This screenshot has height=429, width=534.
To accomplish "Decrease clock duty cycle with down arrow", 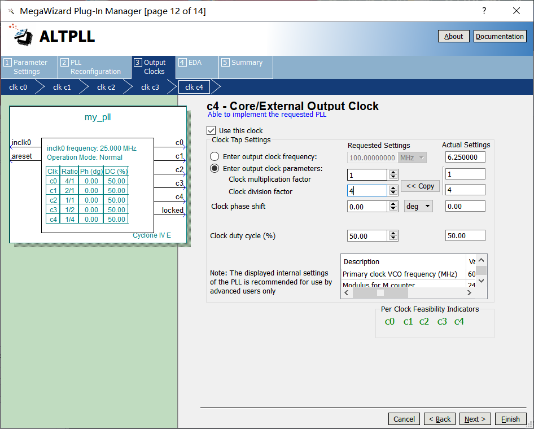I will (x=393, y=238).
